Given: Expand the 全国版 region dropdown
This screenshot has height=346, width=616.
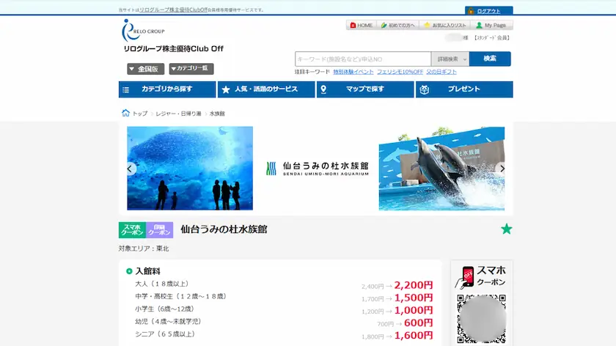Looking at the screenshot, I should pyautogui.click(x=145, y=69).
